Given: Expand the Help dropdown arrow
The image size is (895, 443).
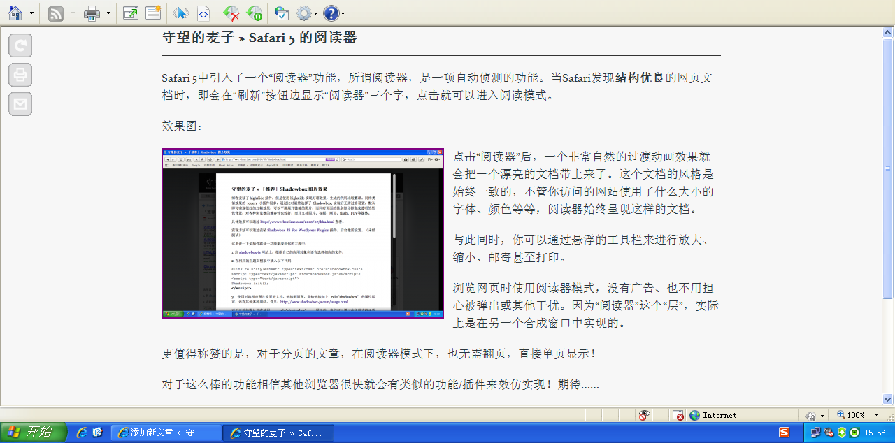Looking at the screenshot, I should click(x=343, y=13).
